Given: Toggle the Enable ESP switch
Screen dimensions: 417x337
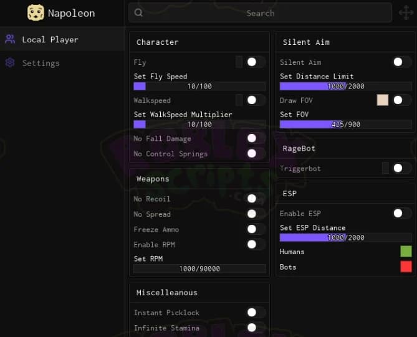Looking at the screenshot, I should pos(402,213).
